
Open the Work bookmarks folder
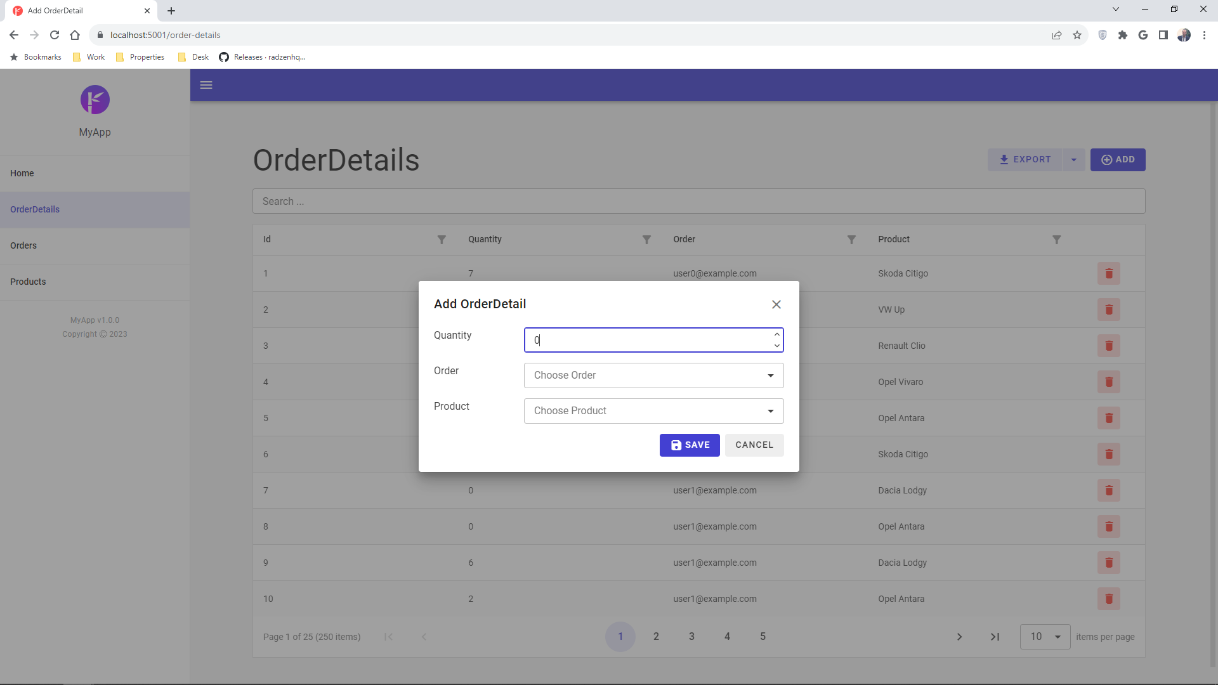[89, 57]
